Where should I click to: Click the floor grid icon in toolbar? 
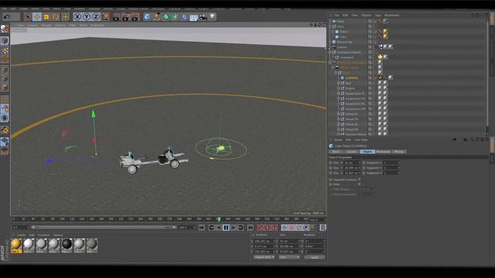tap(193, 17)
